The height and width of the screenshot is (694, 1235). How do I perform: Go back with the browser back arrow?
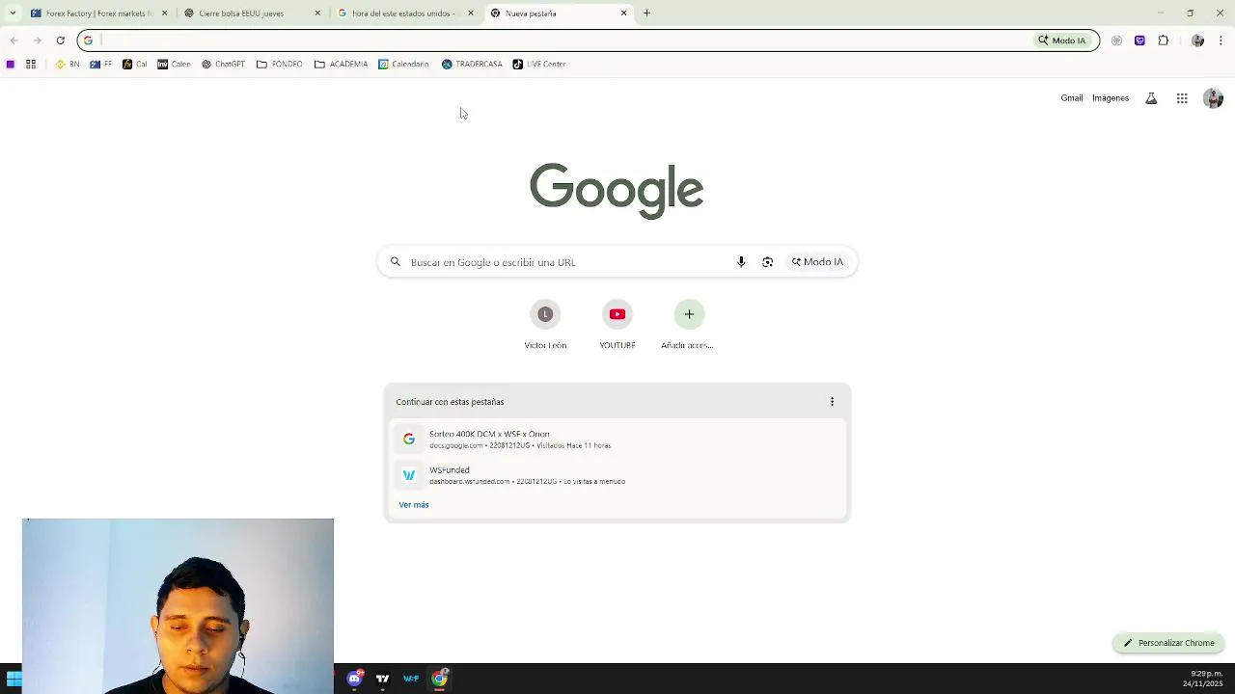tap(14, 40)
